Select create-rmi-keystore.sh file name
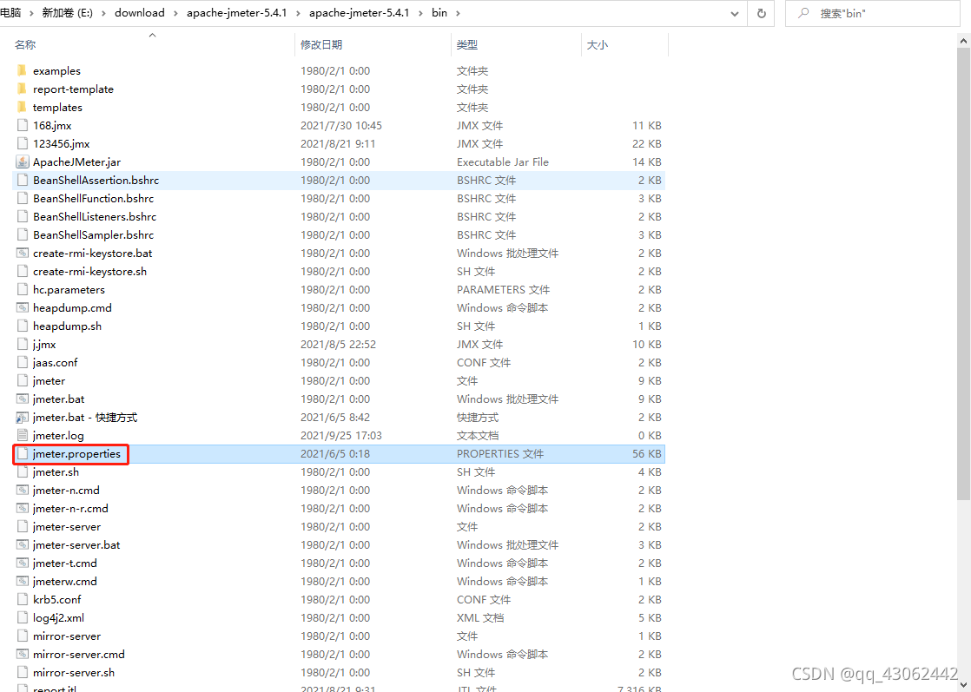The height and width of the screenshot is (692, 971). (89, 271)
